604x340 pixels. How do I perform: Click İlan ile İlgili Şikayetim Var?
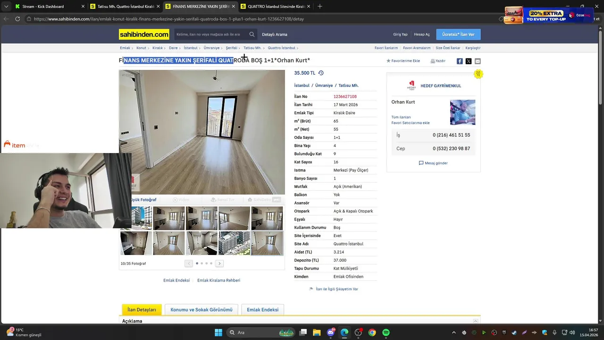coord(337,289)
